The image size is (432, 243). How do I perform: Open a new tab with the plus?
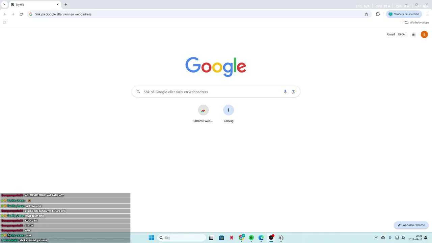point(65,5)
